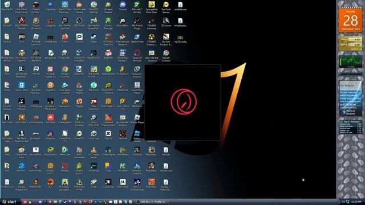Click the Garry's Mod desktop icon
The height and width of the screenshot is (205, 365).
(x=22, y=87)
